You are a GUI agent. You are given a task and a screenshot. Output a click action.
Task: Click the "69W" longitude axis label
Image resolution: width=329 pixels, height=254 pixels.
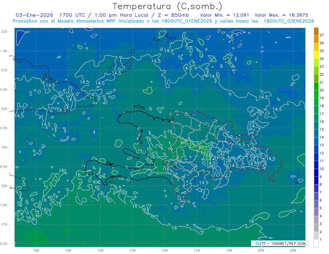pos(261,250)
